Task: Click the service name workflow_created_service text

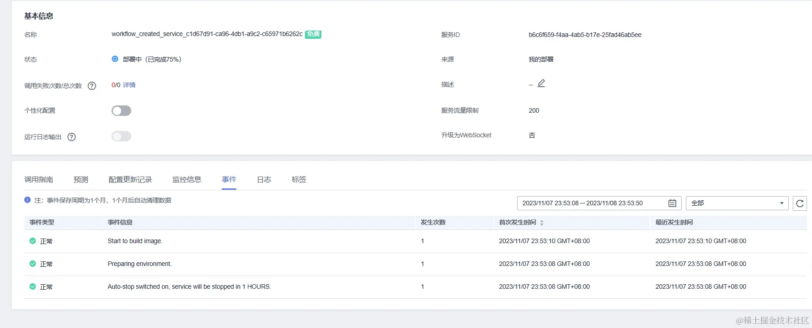Action: 207,34
